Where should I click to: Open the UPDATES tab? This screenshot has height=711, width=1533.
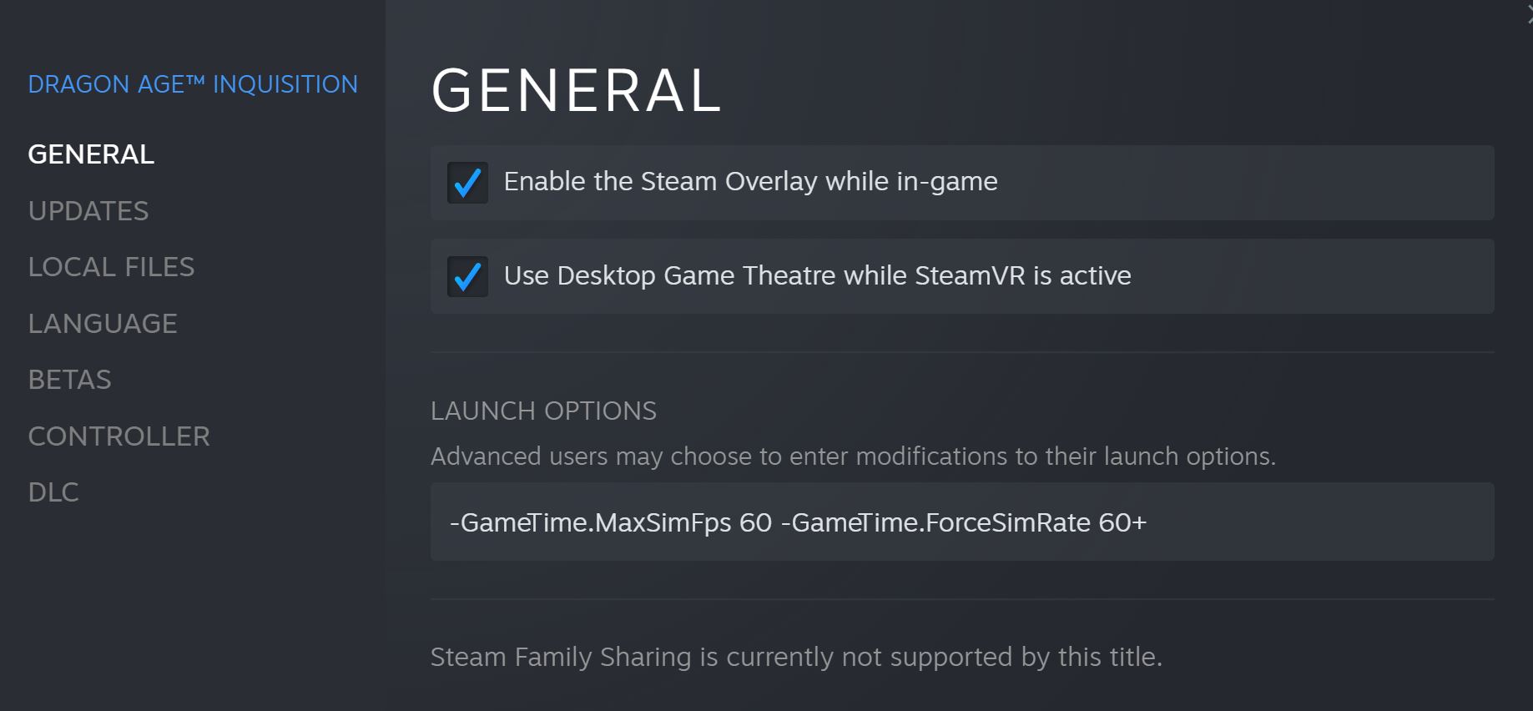(88, 211)
